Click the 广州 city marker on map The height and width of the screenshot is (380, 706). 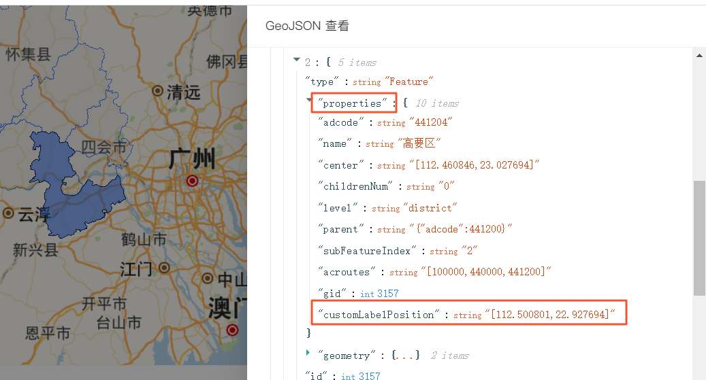[x=192, y=181]
